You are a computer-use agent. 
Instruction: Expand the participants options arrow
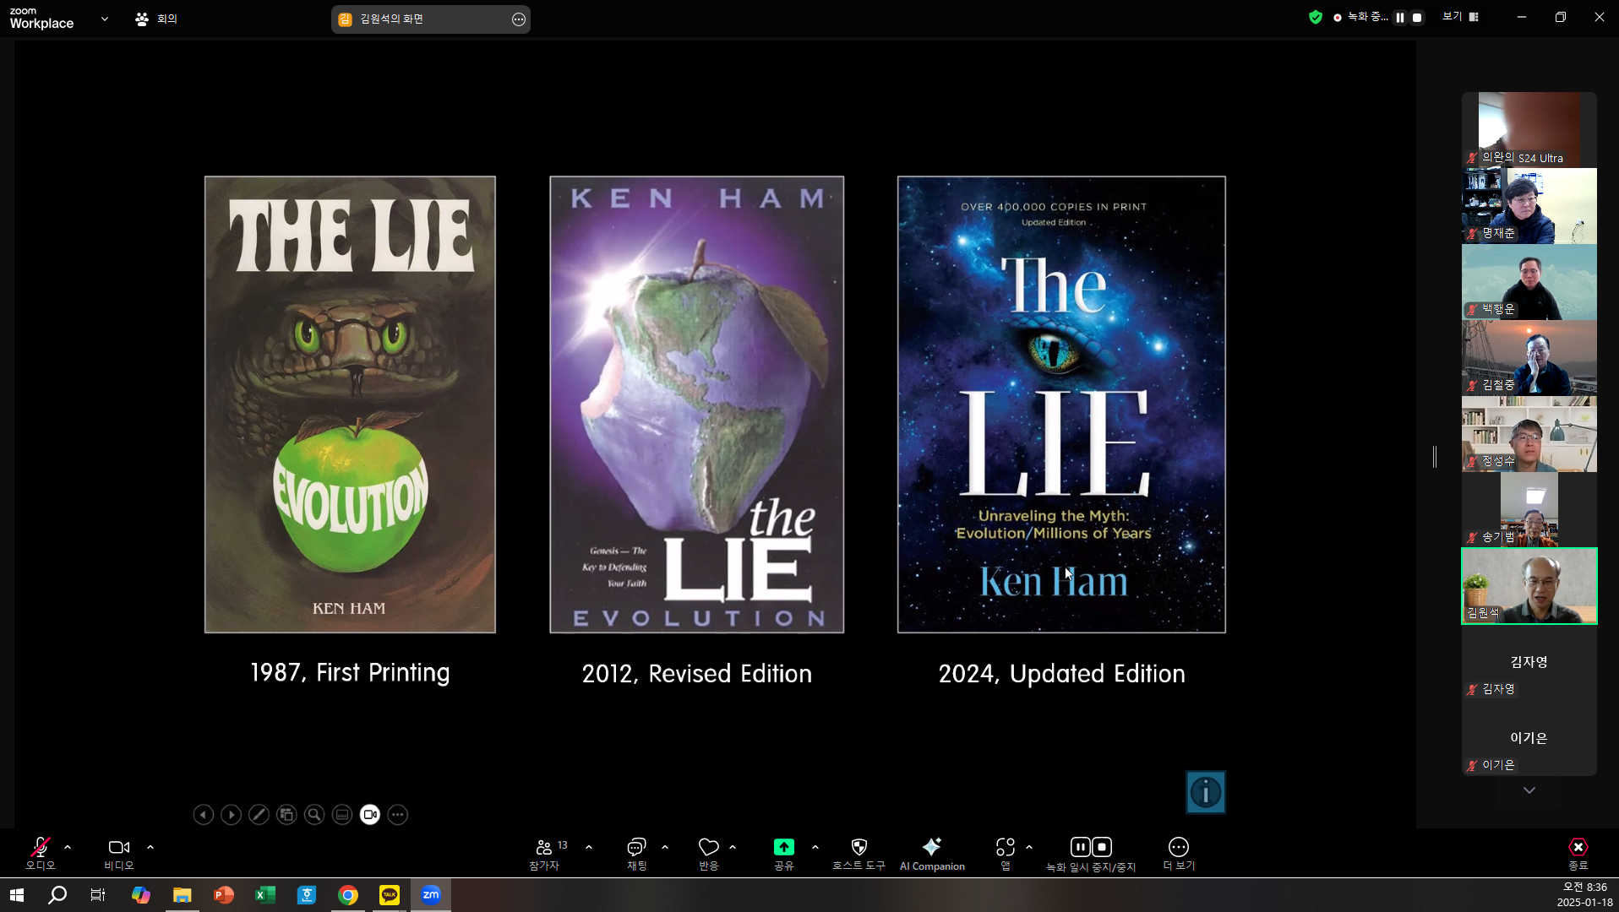589,847
